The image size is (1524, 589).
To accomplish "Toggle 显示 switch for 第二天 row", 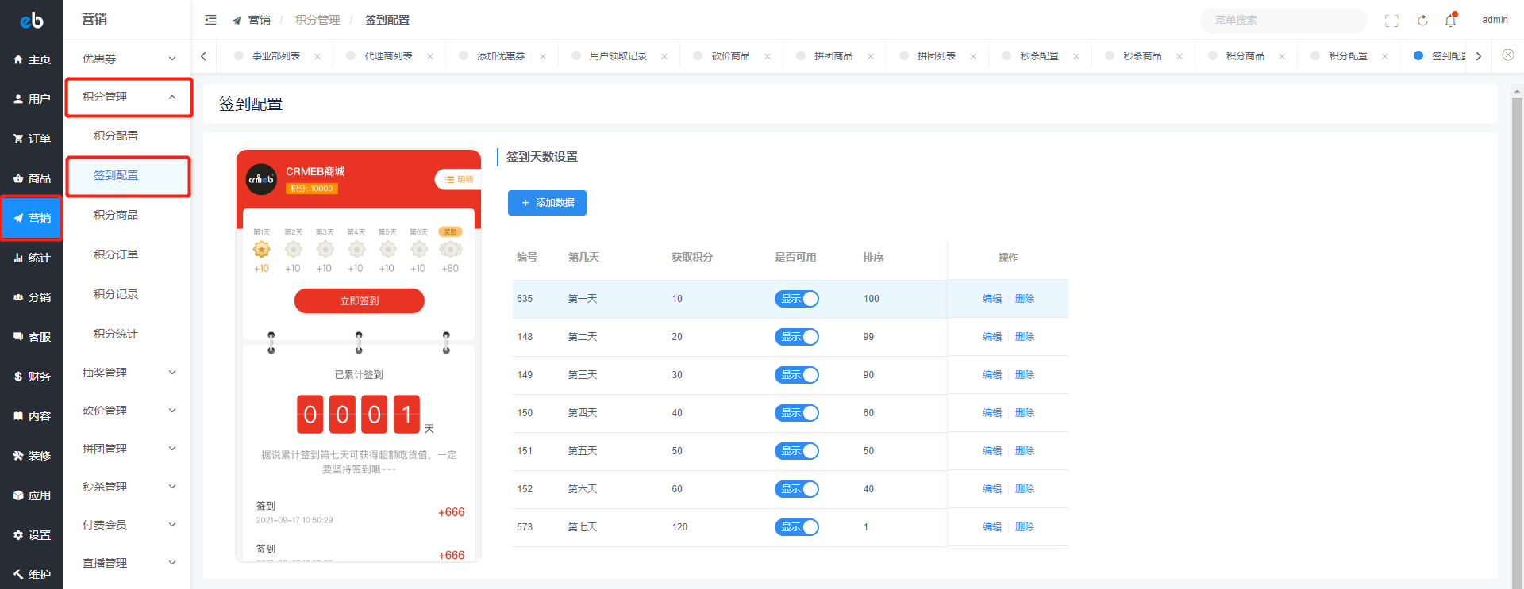I will (x=796, y=337).
